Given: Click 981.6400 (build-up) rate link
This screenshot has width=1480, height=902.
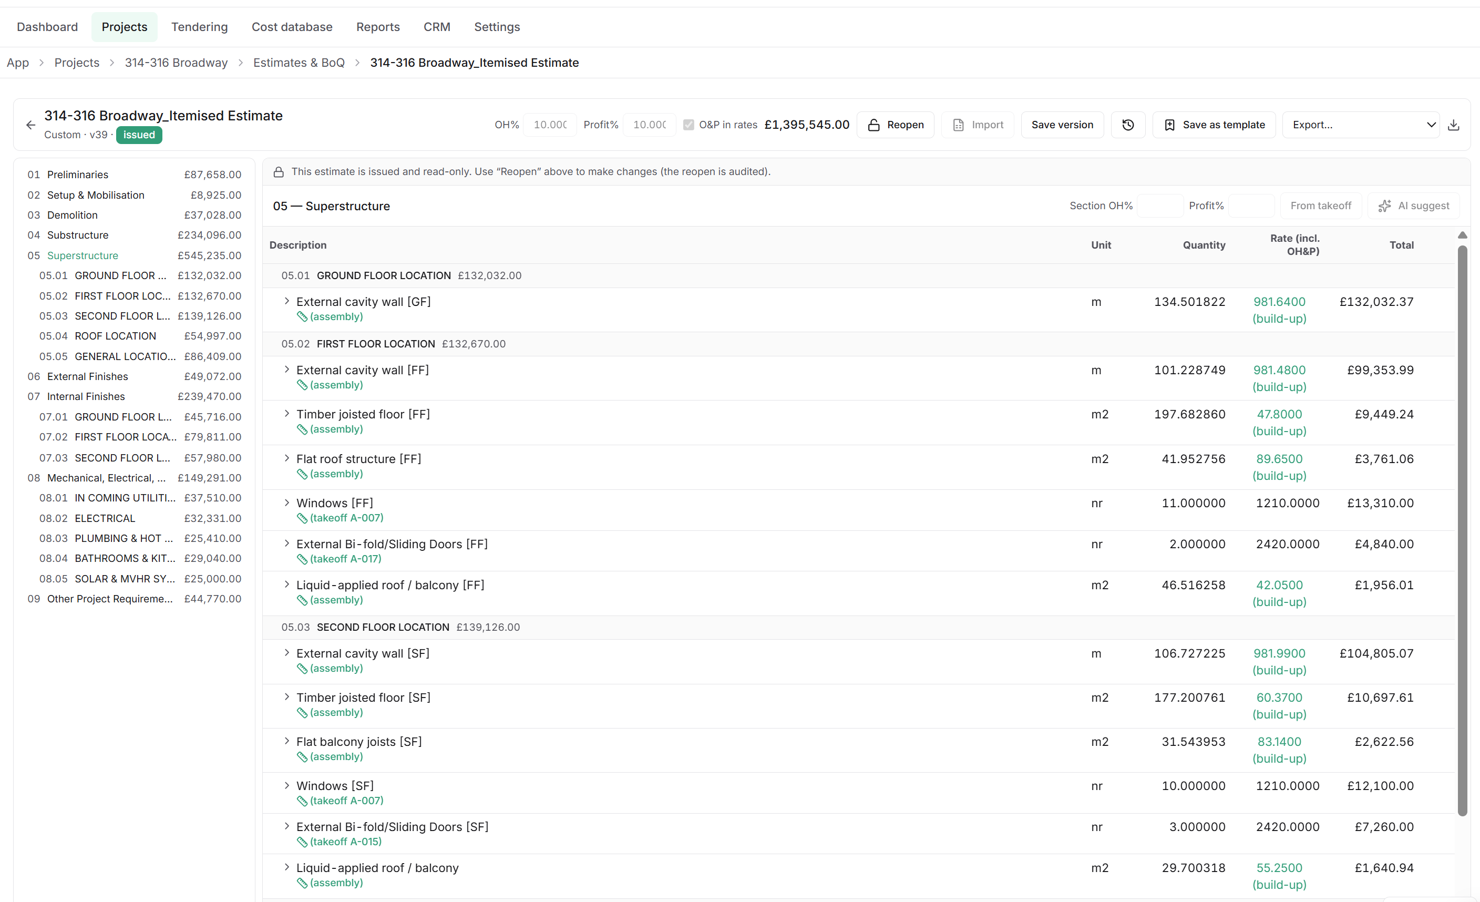Looking at the screenshot, I should tap(1279, 311).
